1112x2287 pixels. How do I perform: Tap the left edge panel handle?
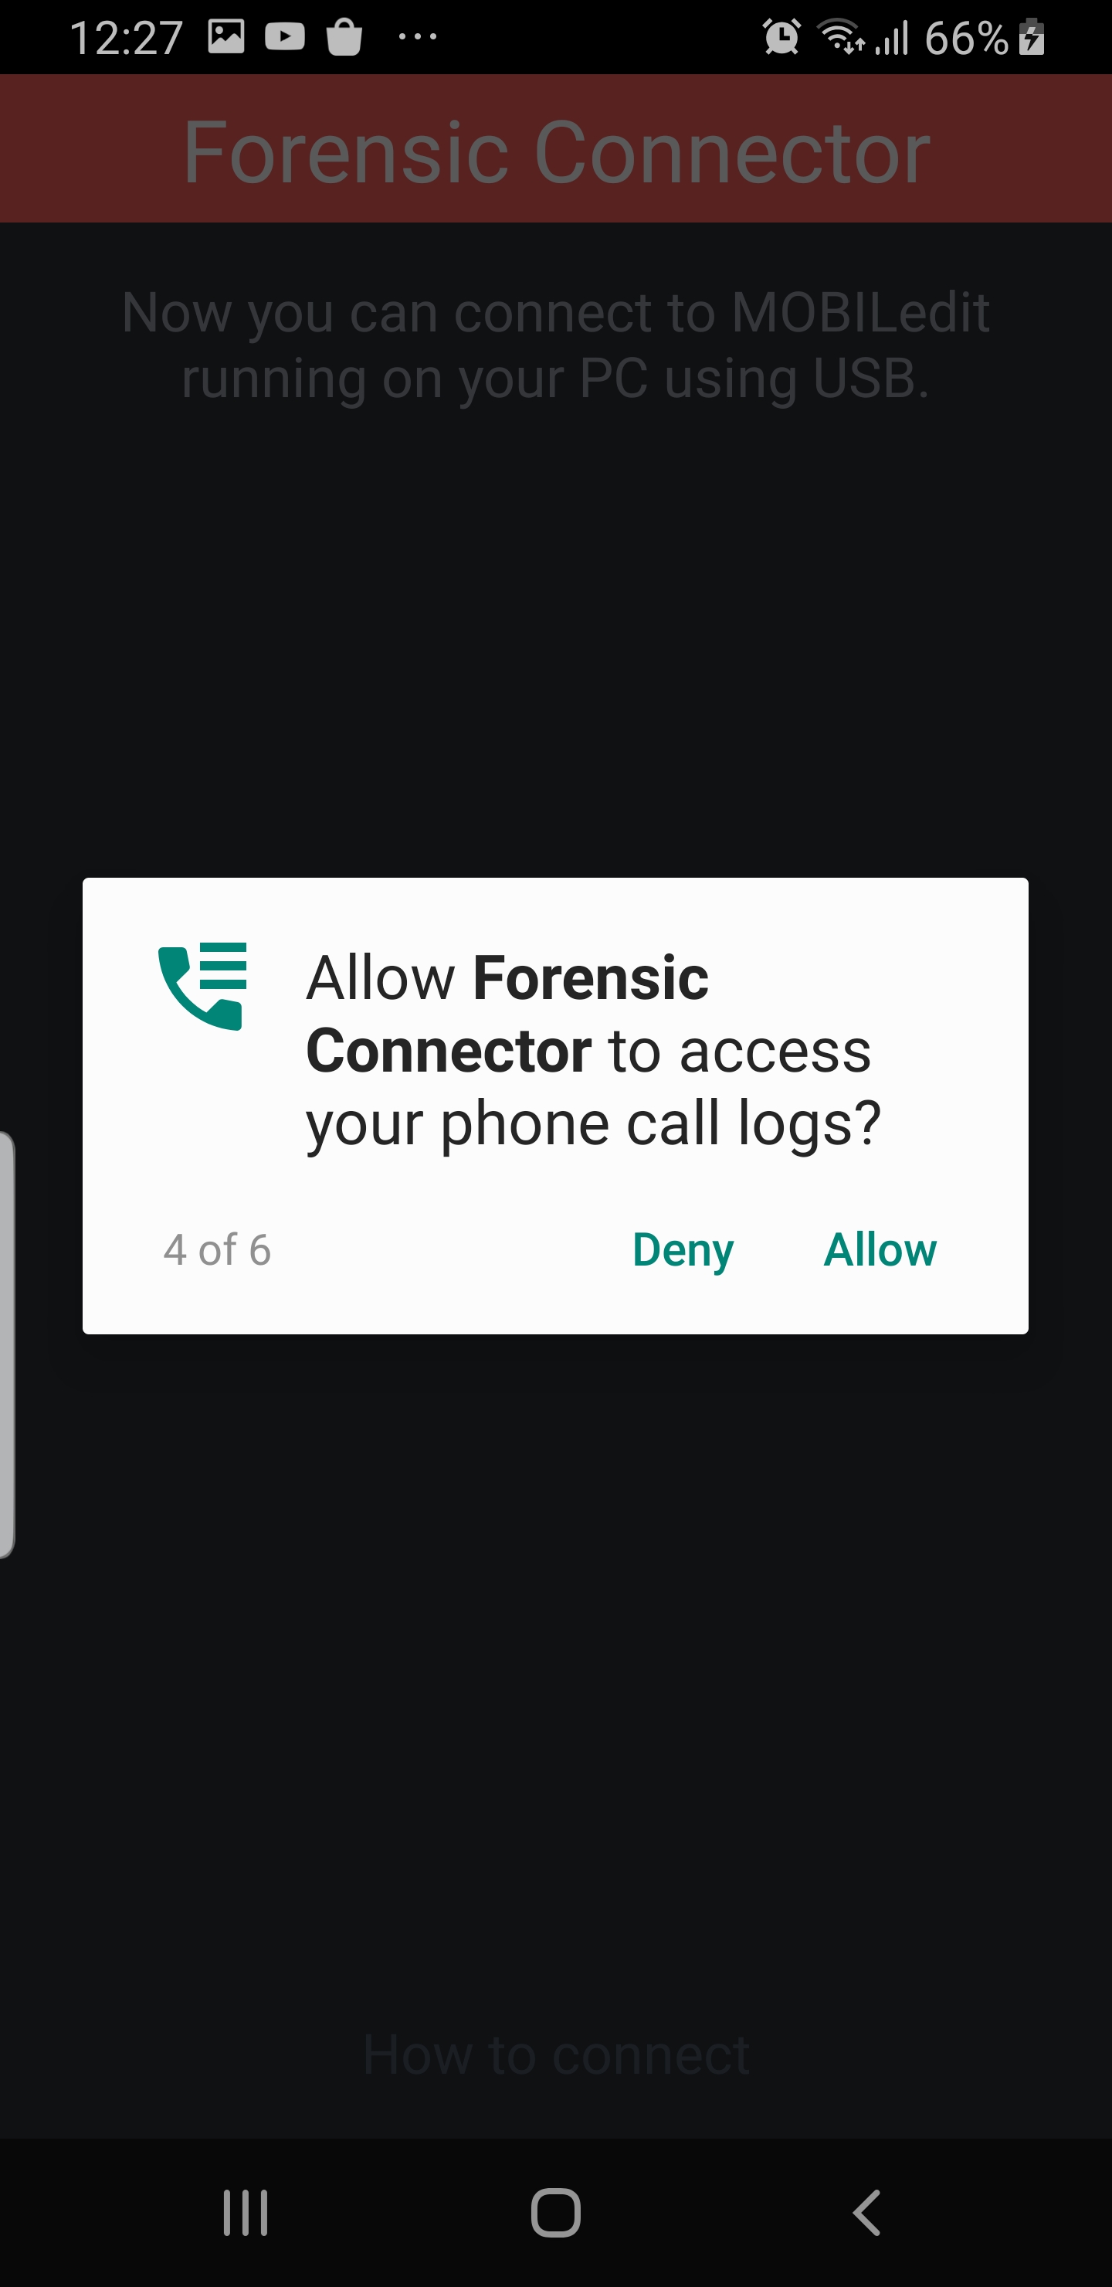7,1344
